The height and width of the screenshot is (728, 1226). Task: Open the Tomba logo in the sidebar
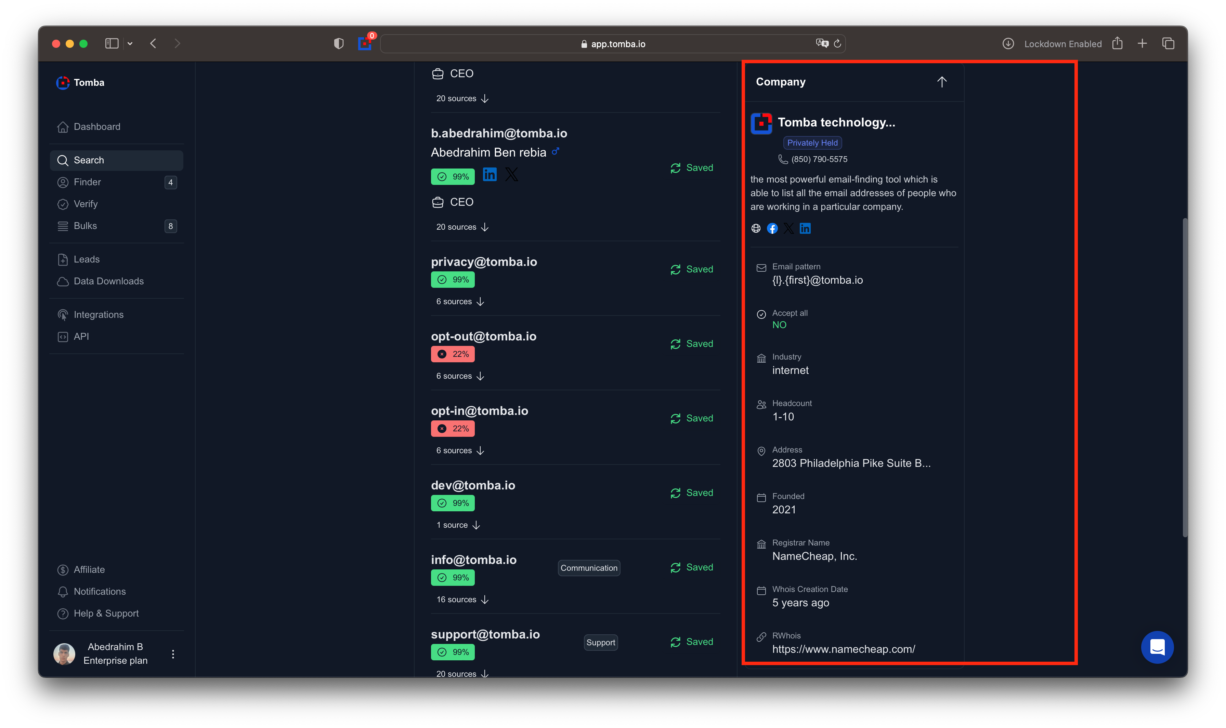click(x=80, y=82)
